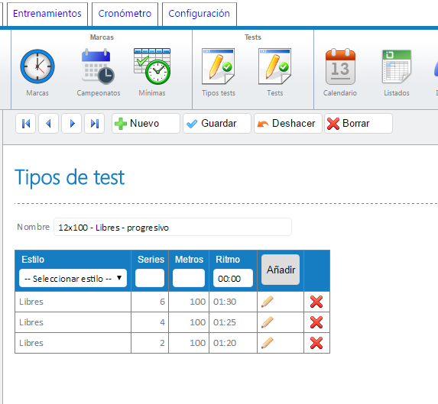Delete the row with ritmo 01:20

tap(316, 343)
